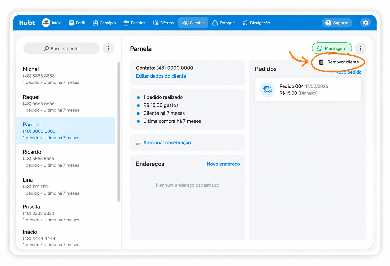Click the Pedidos panel heading
Viewport: 390px width, 266px height.
(266, 69)
